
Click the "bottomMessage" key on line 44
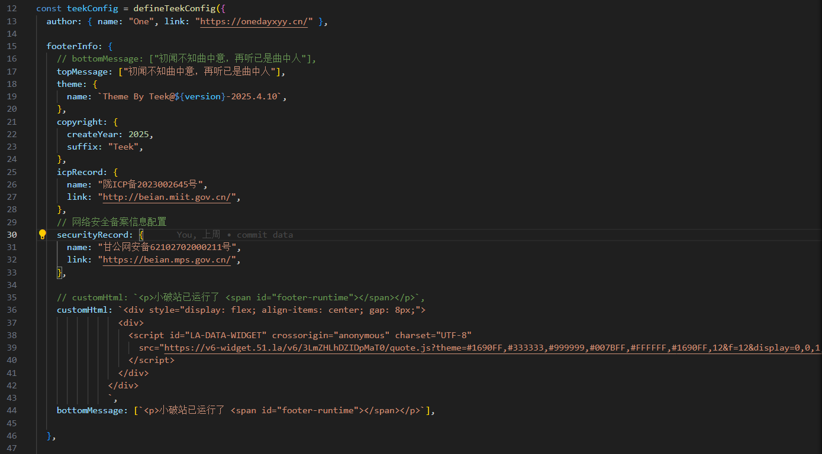pyautogui.click(x=90, y=410)
